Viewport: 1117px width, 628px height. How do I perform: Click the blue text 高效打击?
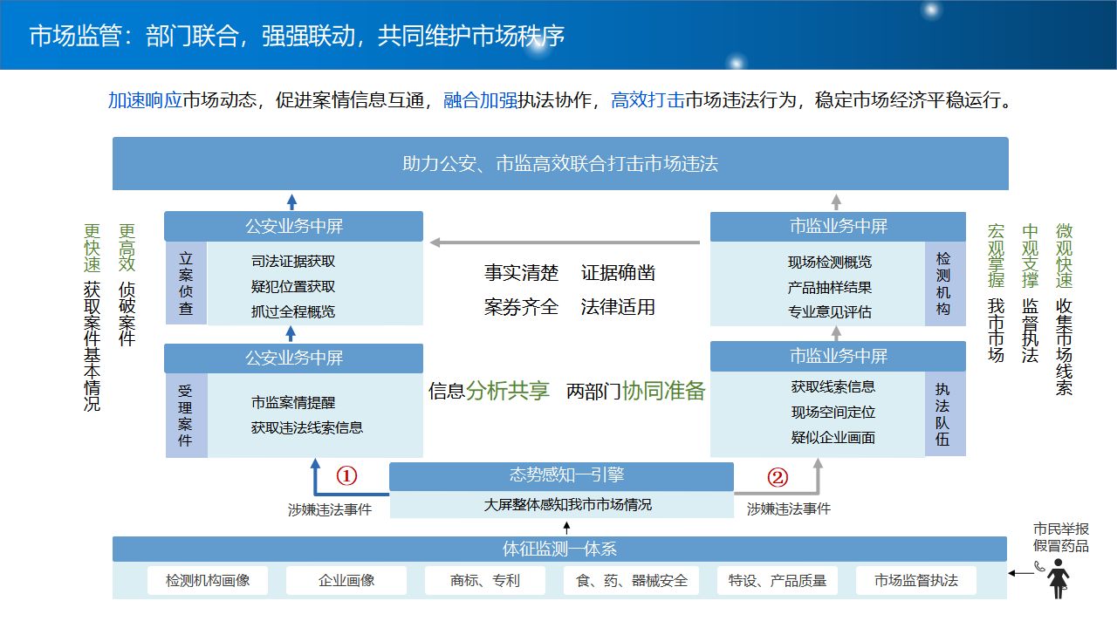[648, 99]
